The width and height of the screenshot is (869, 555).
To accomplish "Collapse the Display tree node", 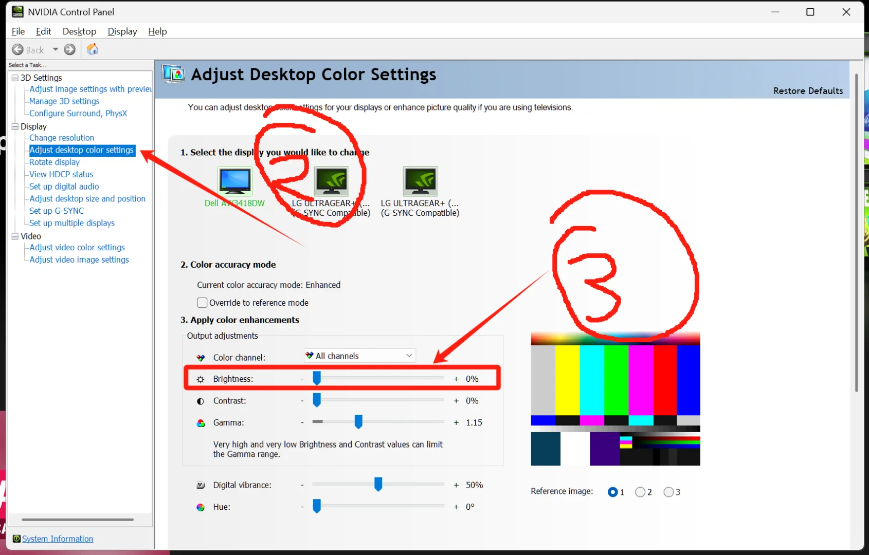I will (x=15, y=126).
